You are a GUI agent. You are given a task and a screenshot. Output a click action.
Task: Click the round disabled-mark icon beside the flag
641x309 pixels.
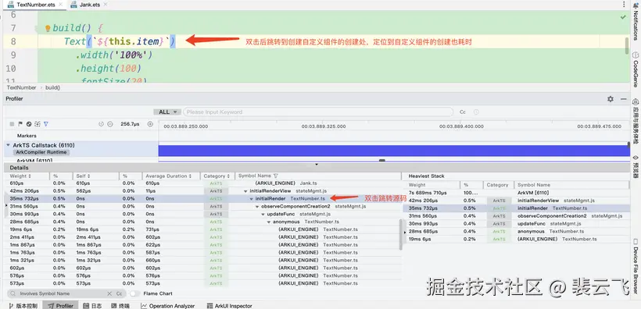(x=29, y=124)
